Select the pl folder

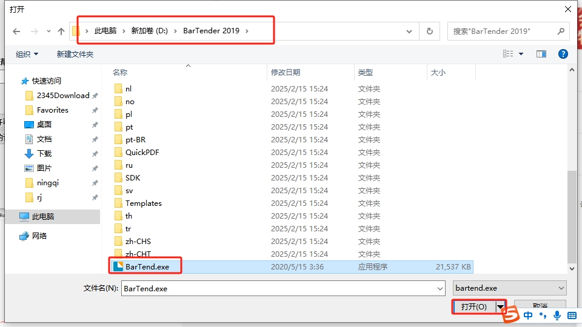tap(129, 114)
